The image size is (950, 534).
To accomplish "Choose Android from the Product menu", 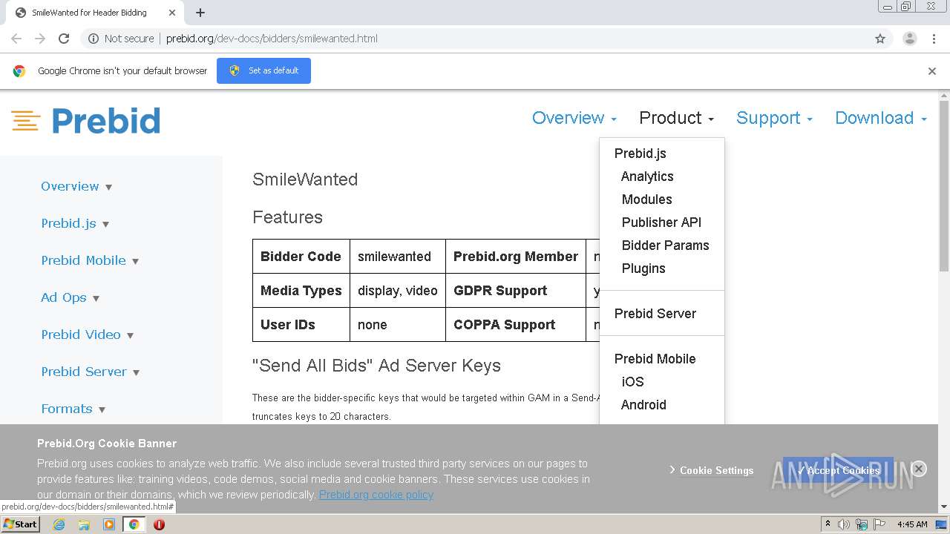I will click(x=643, y=405).
